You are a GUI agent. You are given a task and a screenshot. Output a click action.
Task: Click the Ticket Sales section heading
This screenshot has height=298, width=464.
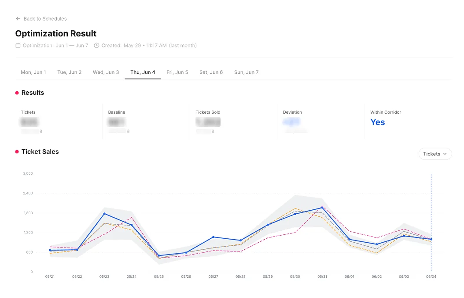tap(40, 152)
